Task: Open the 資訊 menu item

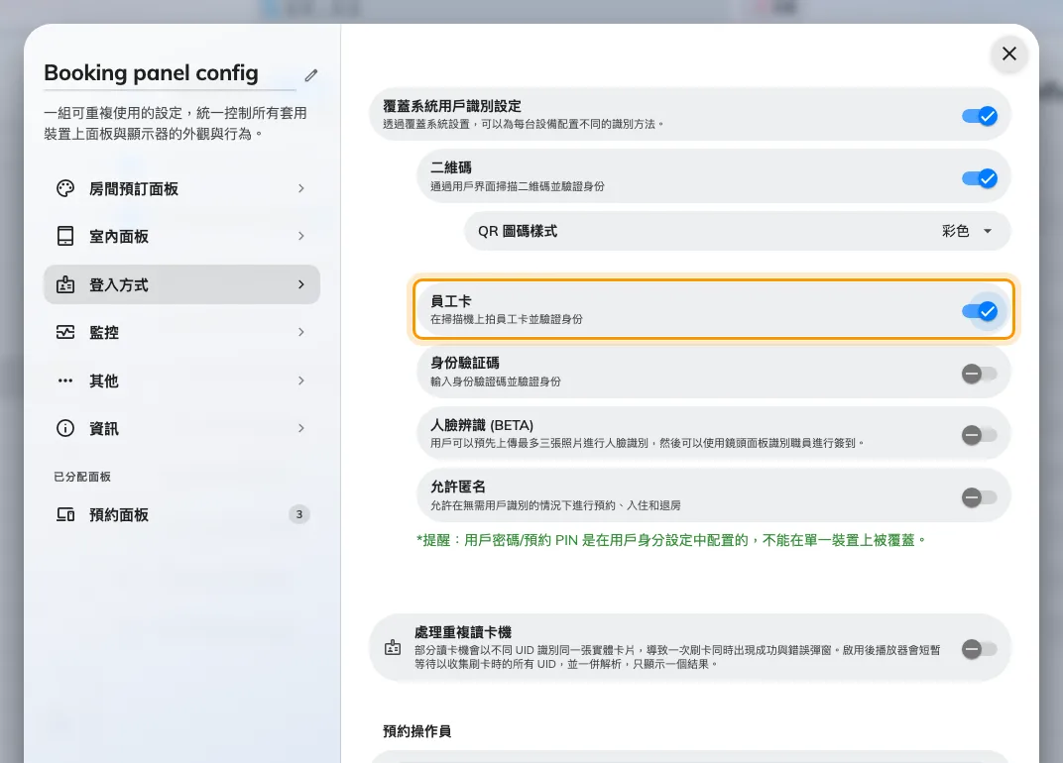Action: click(181, 428)
